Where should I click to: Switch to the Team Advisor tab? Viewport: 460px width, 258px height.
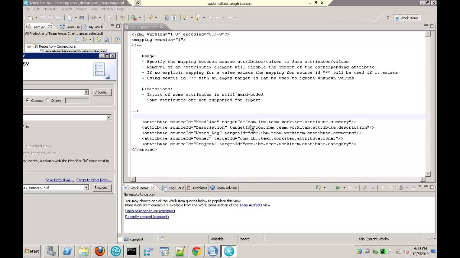[x=224, y=188]
